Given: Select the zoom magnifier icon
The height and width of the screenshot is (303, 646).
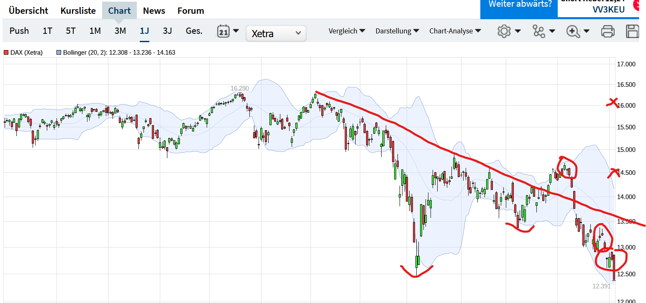Looking at the screenshot, I should (x=574, y=31).
